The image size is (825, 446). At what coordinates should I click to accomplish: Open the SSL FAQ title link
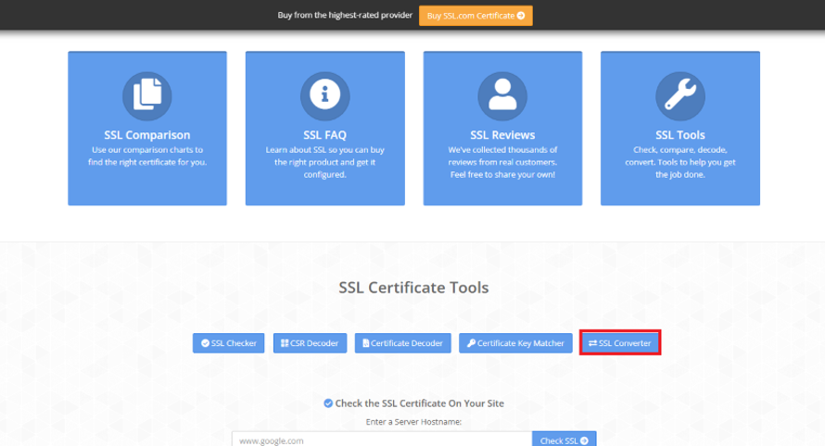tap(324, 135)
